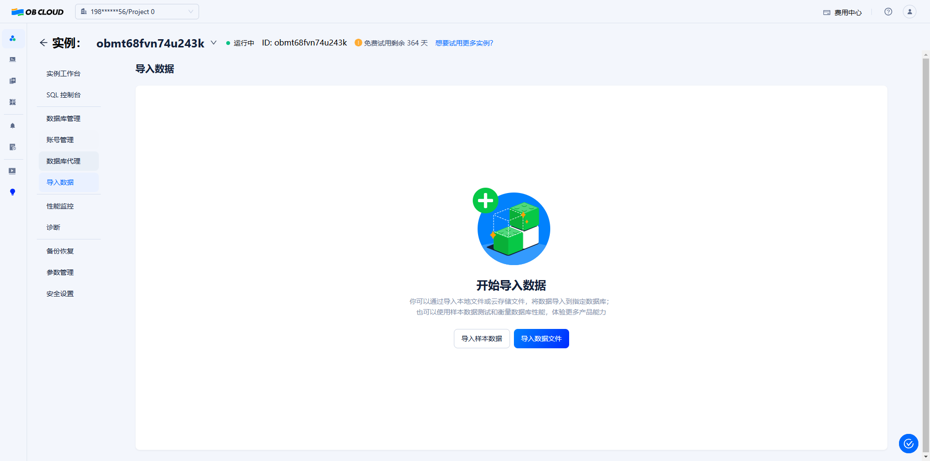Click the green check circle at bottom right
The height and width of the screenshot is (461, 930).
(x=909, y=444)
